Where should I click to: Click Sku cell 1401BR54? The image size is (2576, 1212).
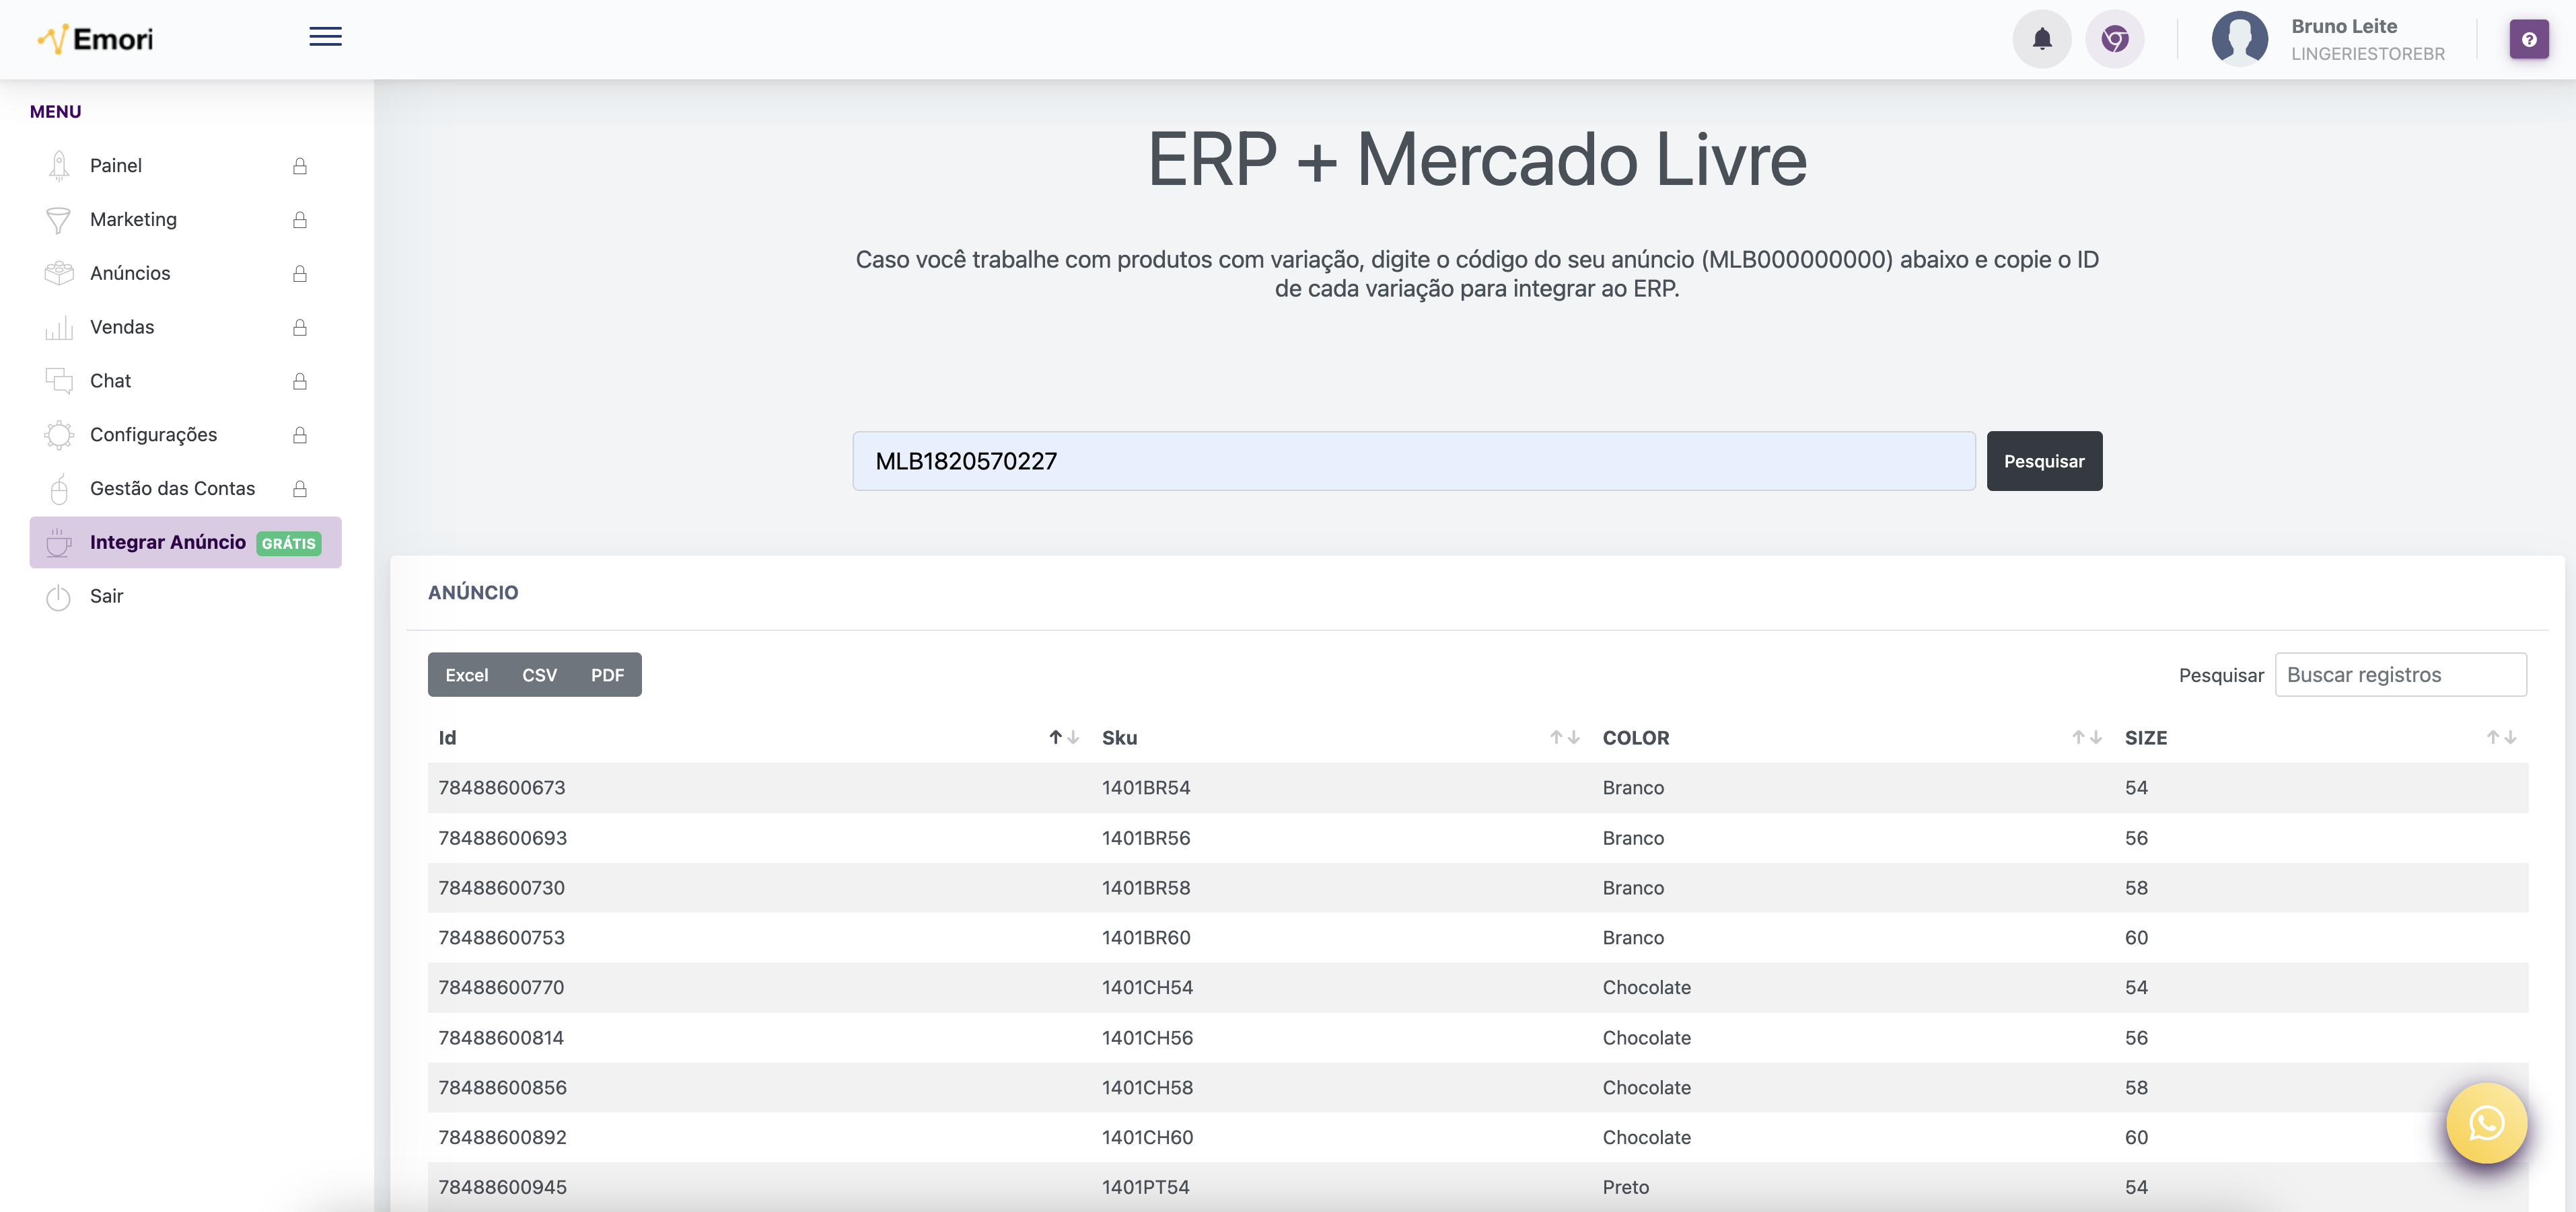coord(1146,788)
